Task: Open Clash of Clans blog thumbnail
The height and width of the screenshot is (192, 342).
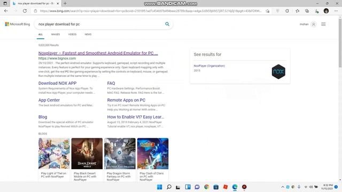Action: tap(153, 154)
